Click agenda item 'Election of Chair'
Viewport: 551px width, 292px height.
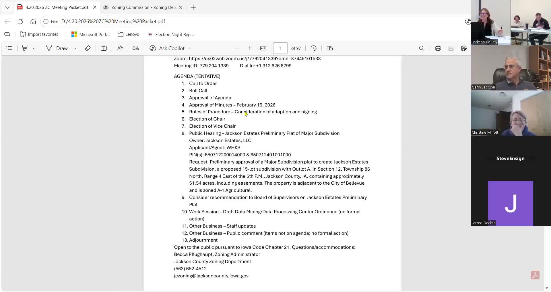[x=207, y=119]
